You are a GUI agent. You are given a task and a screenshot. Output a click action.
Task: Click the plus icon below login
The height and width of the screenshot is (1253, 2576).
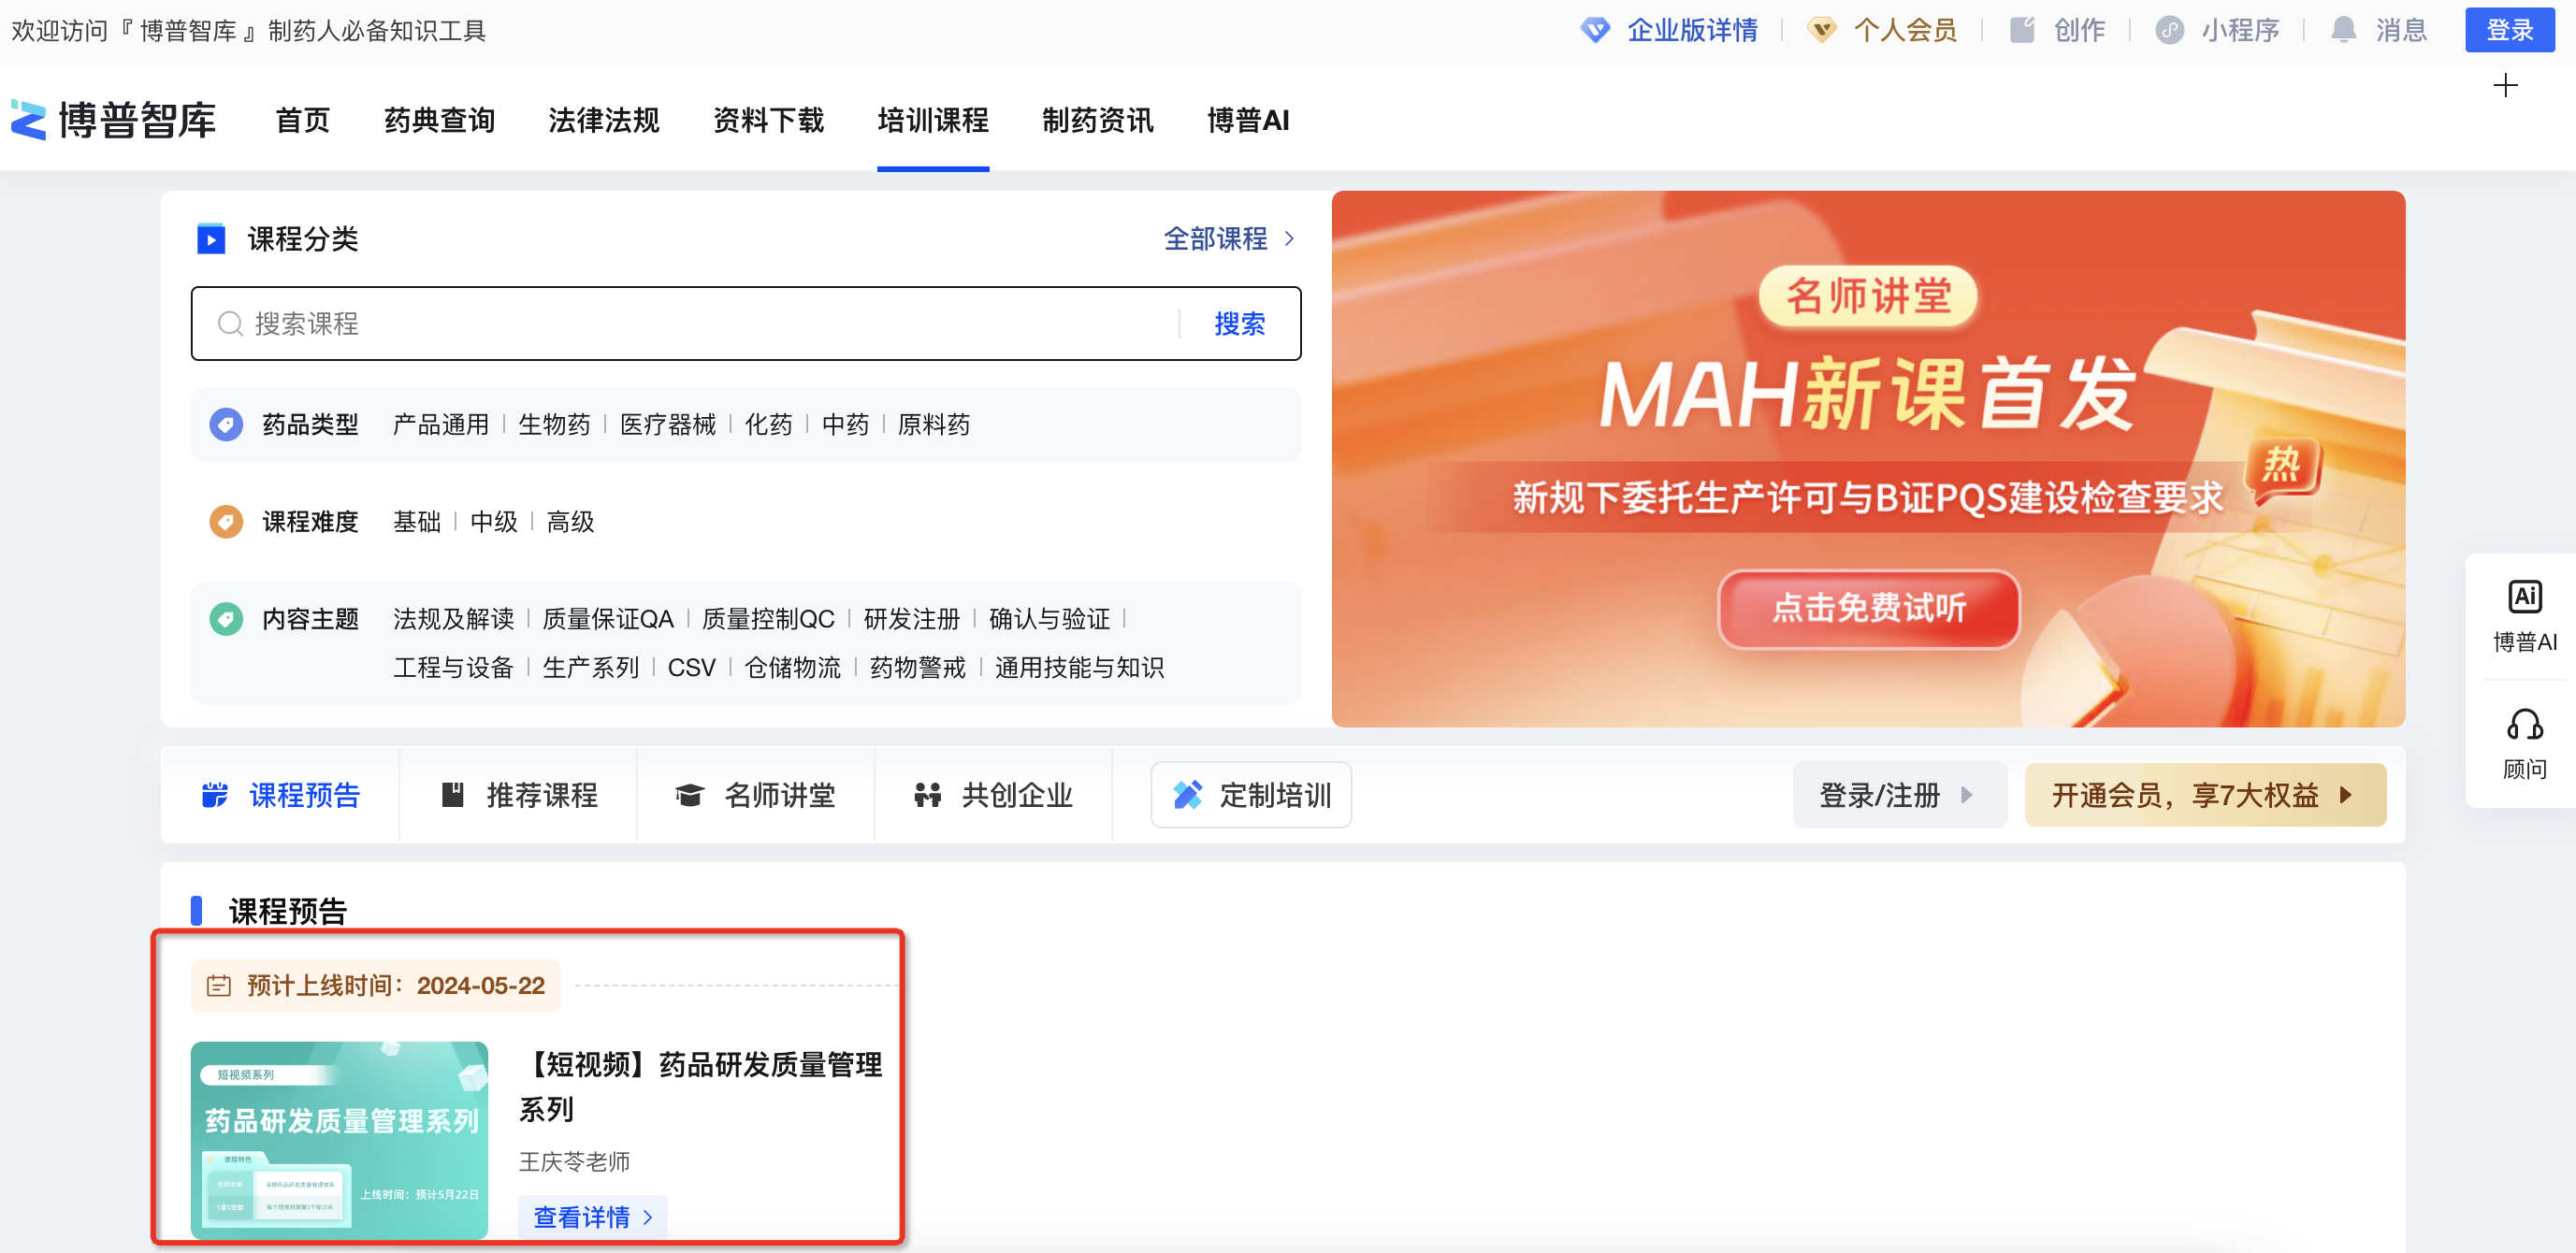2505,86
